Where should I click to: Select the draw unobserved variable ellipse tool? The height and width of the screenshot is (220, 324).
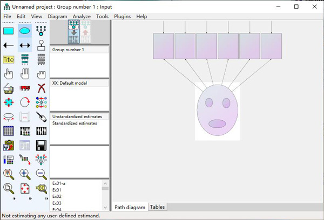[25, 31]
